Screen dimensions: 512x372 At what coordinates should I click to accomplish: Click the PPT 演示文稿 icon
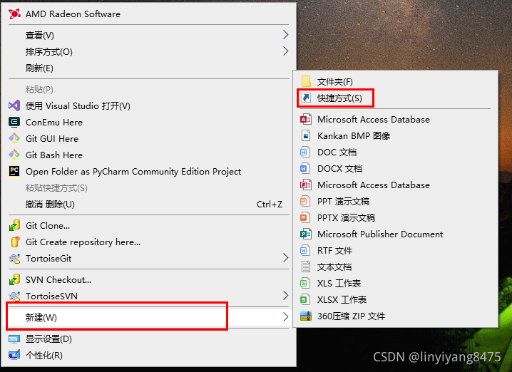[304, 201]
